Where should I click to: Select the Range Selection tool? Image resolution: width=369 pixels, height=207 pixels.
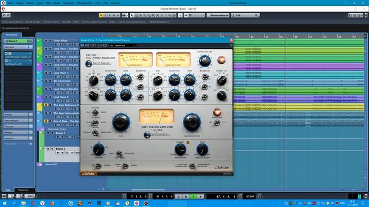pyautogui.click(x=136, y=16)
